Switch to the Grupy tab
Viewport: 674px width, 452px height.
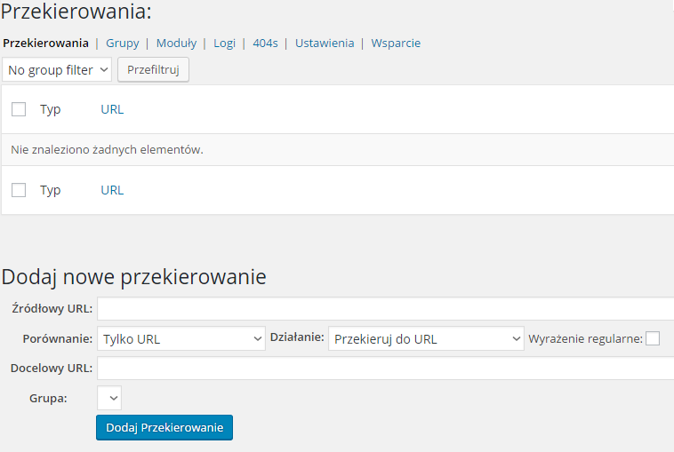coord(123,44)
